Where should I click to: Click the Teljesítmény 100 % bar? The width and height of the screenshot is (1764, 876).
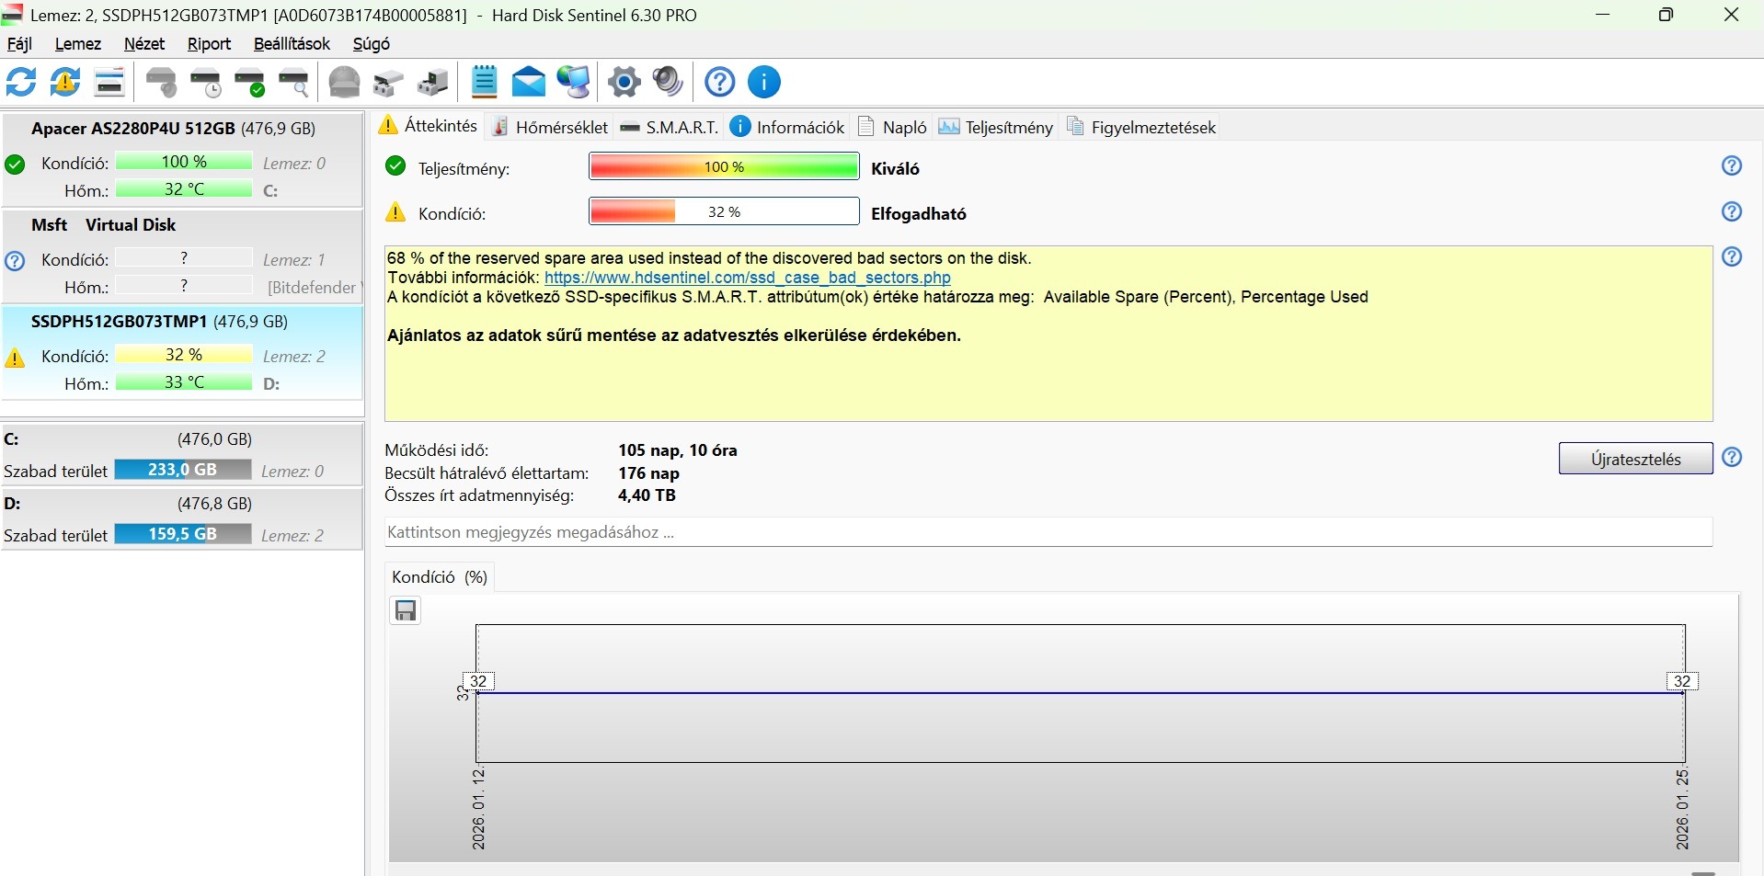click(724, 166)
